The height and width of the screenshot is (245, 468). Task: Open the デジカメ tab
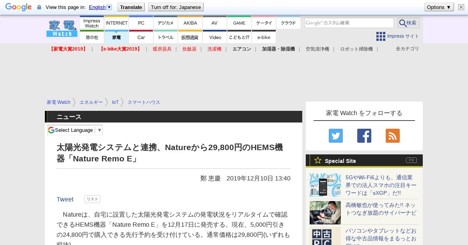[x=165, y=23]
